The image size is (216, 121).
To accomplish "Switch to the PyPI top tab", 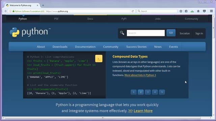I will tap(124, 19).
